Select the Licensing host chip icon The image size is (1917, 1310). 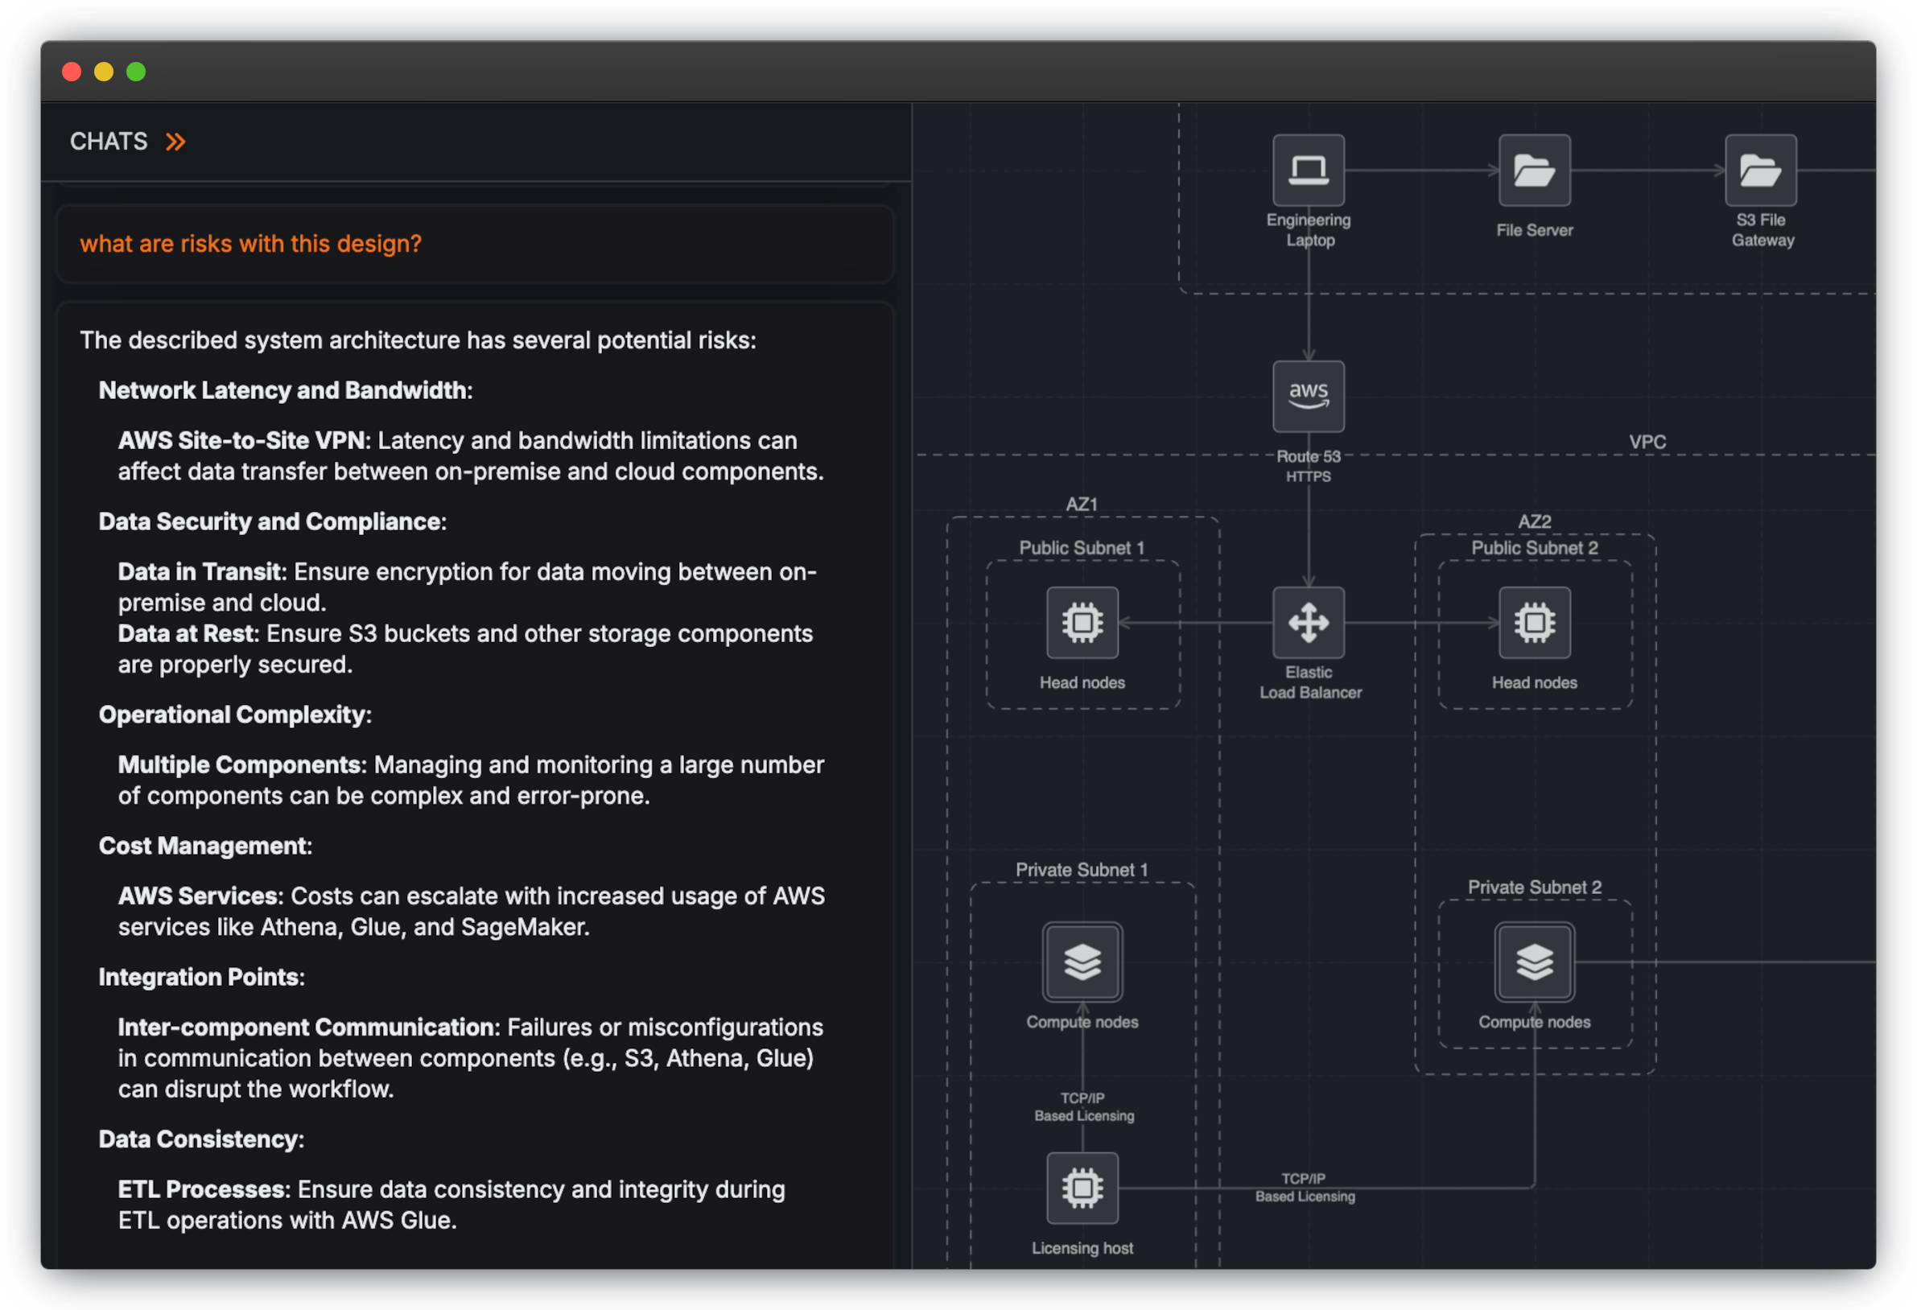pos(1082,1188)
